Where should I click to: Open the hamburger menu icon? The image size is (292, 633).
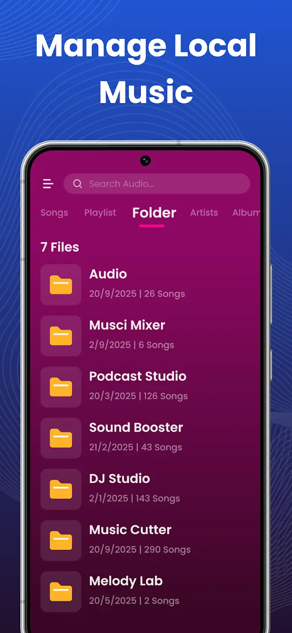[48, 184]
